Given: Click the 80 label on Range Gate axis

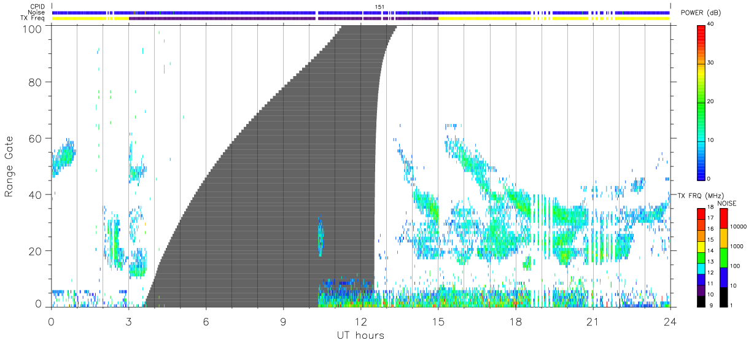Looking at the screenshot, I should [36, 82].
